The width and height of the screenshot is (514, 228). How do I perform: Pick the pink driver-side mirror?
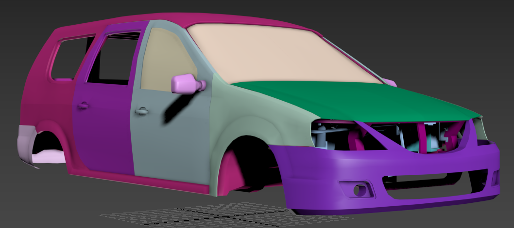coord(188,84)
